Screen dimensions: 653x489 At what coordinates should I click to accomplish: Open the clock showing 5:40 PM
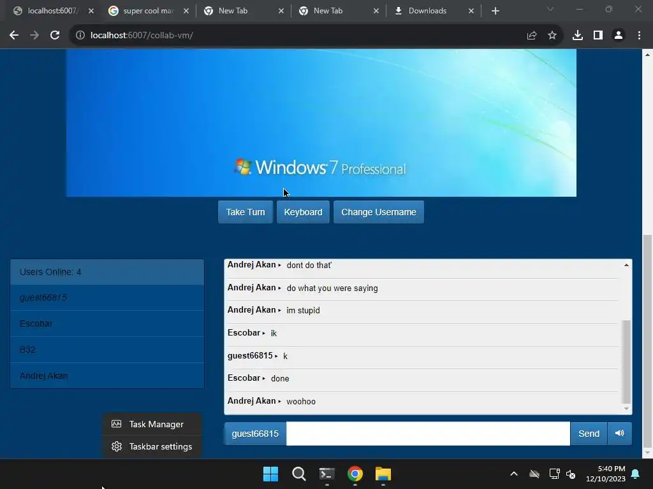coord(606,474)
